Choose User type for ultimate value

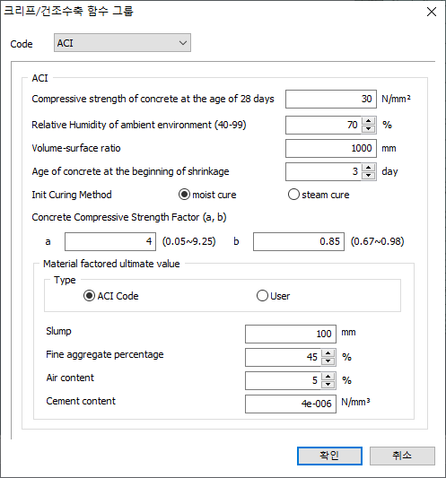[273, 296]
